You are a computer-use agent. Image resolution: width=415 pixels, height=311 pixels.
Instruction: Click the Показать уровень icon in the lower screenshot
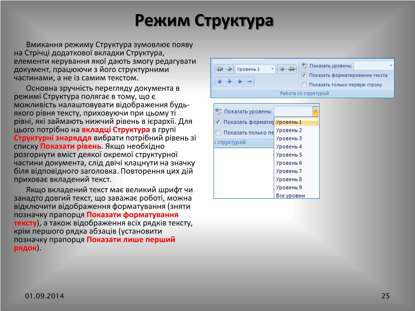[x=218, y=111]
